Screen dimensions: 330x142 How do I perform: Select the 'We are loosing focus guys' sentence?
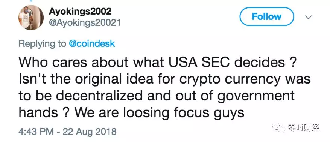pos(159,113)
